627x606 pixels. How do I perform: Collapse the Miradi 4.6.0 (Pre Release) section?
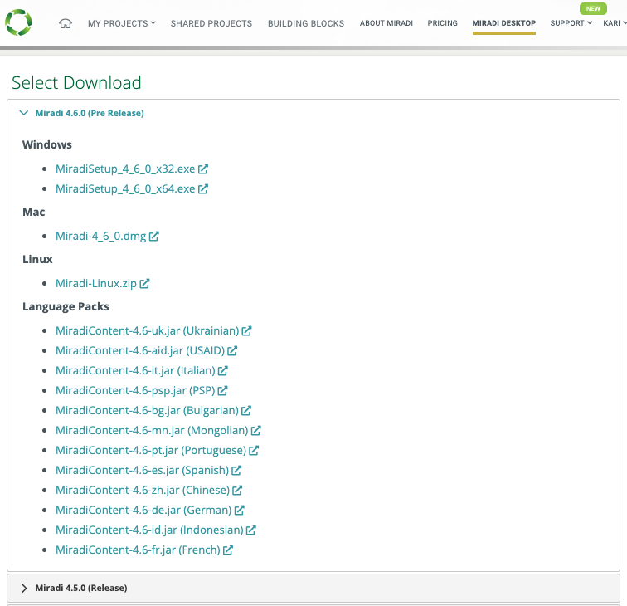coord(24,113)
